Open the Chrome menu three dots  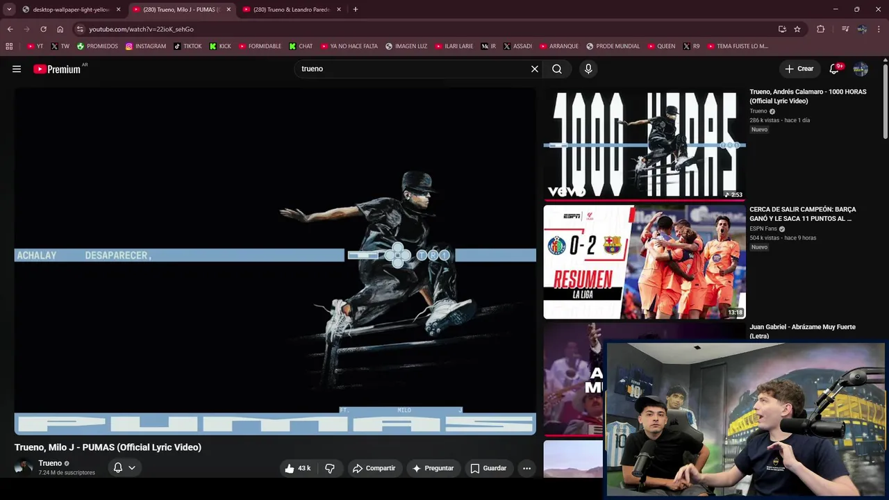879,29
